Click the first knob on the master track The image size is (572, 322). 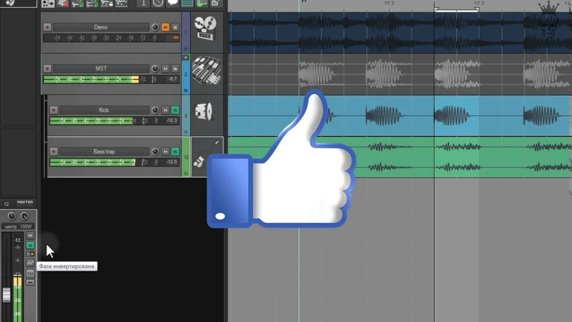(12, 216)
